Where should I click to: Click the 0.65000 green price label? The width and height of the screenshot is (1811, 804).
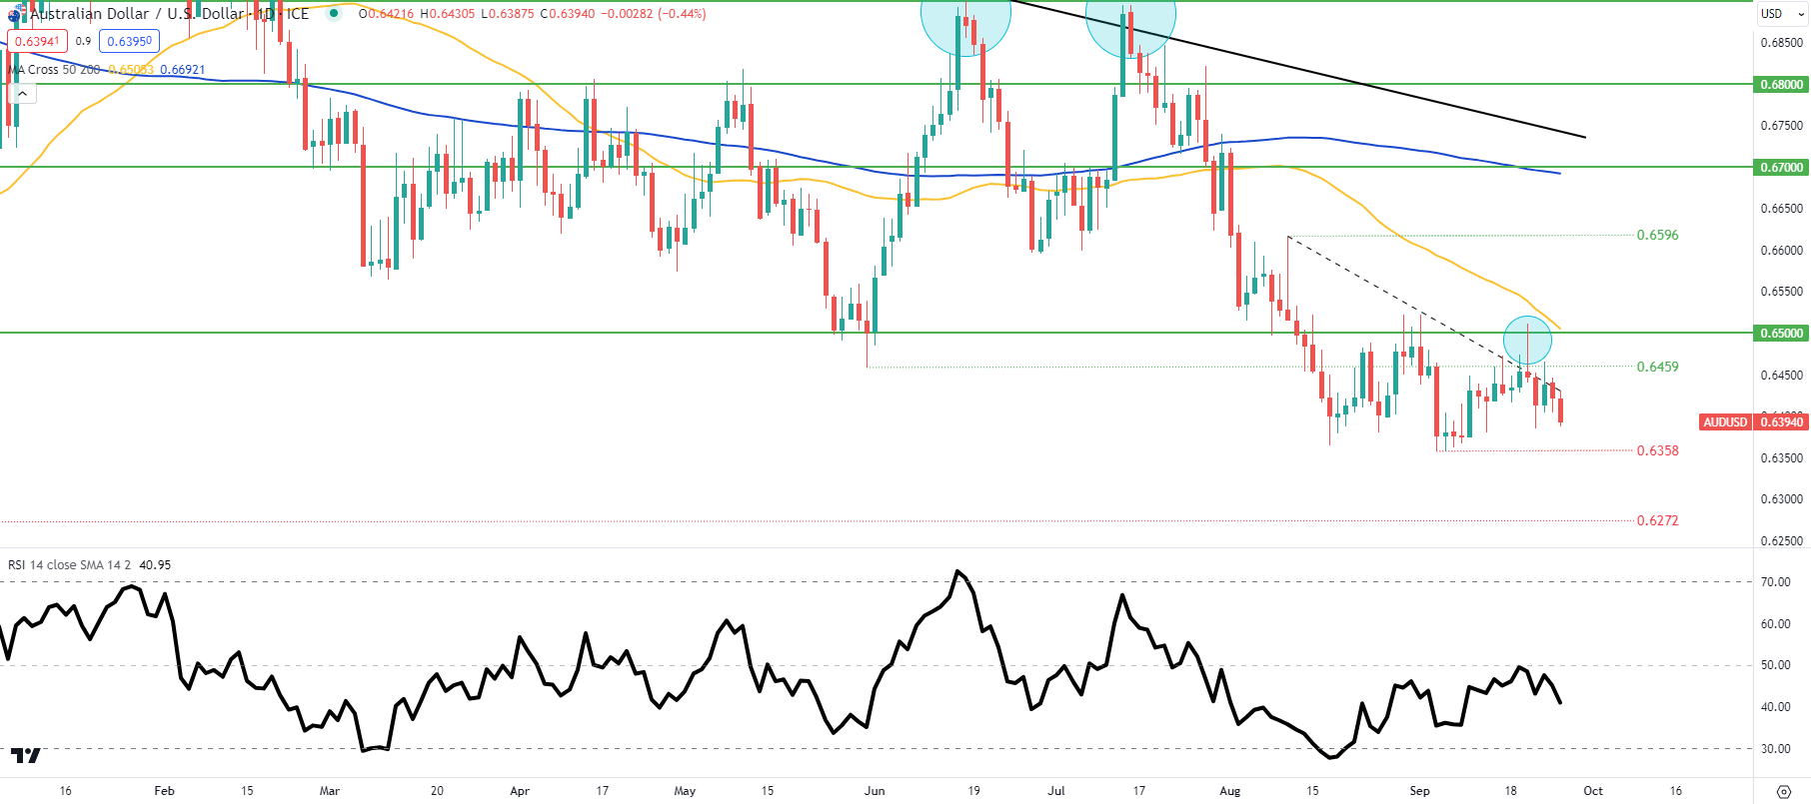click(1782, 334)
